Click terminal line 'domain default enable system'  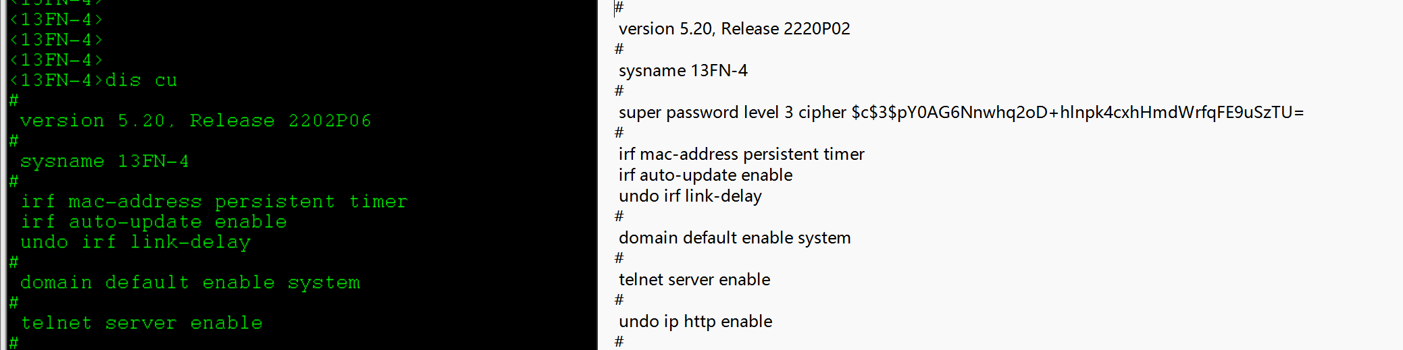190,283
